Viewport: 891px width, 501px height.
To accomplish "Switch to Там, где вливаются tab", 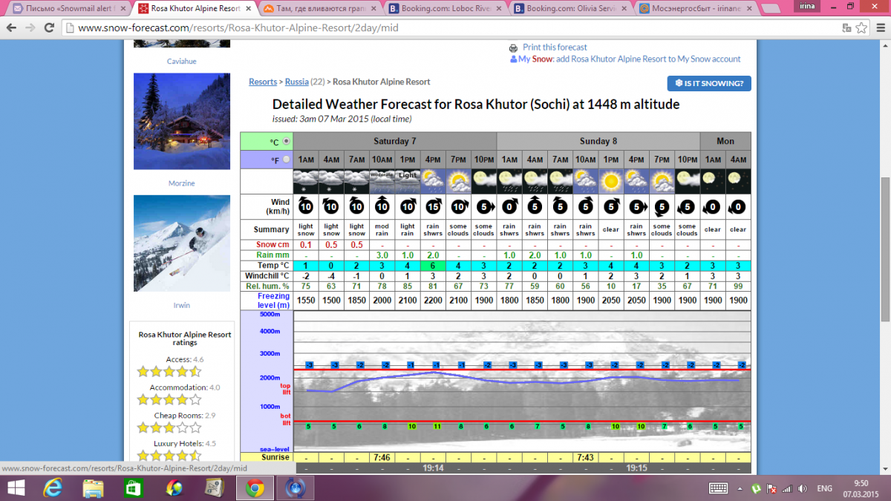I will click(x=320, y=8).
